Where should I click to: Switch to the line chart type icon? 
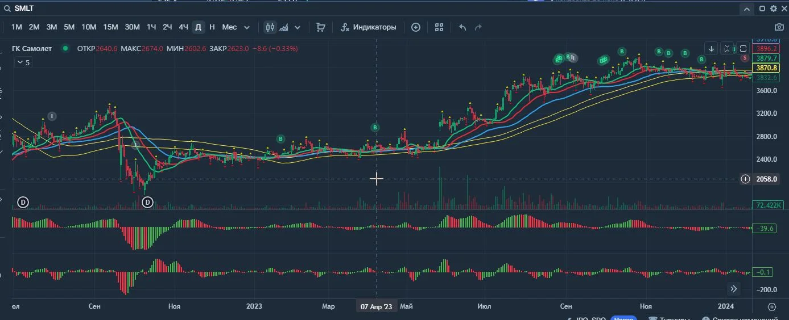(284, 27)
